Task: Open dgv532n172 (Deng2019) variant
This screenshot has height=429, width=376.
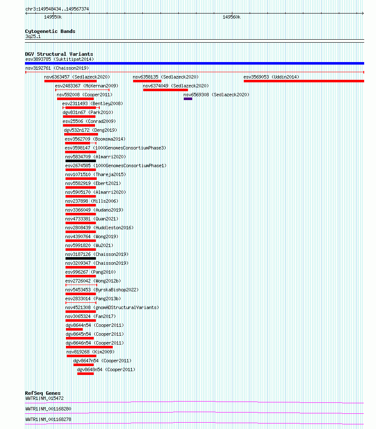Action: 90,130
